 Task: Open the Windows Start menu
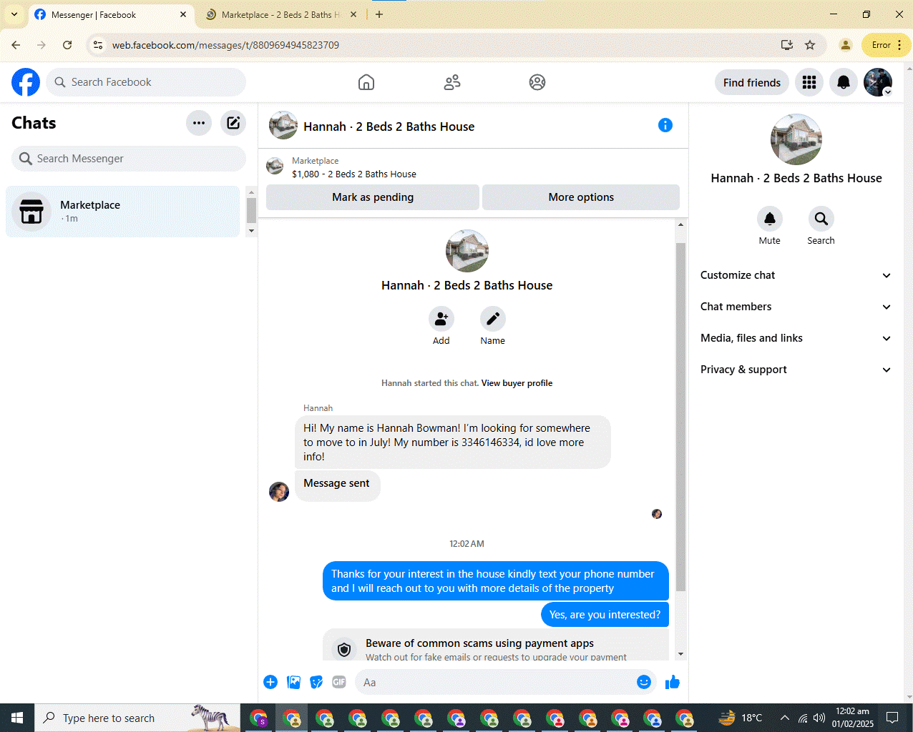(x=17, y=718)
